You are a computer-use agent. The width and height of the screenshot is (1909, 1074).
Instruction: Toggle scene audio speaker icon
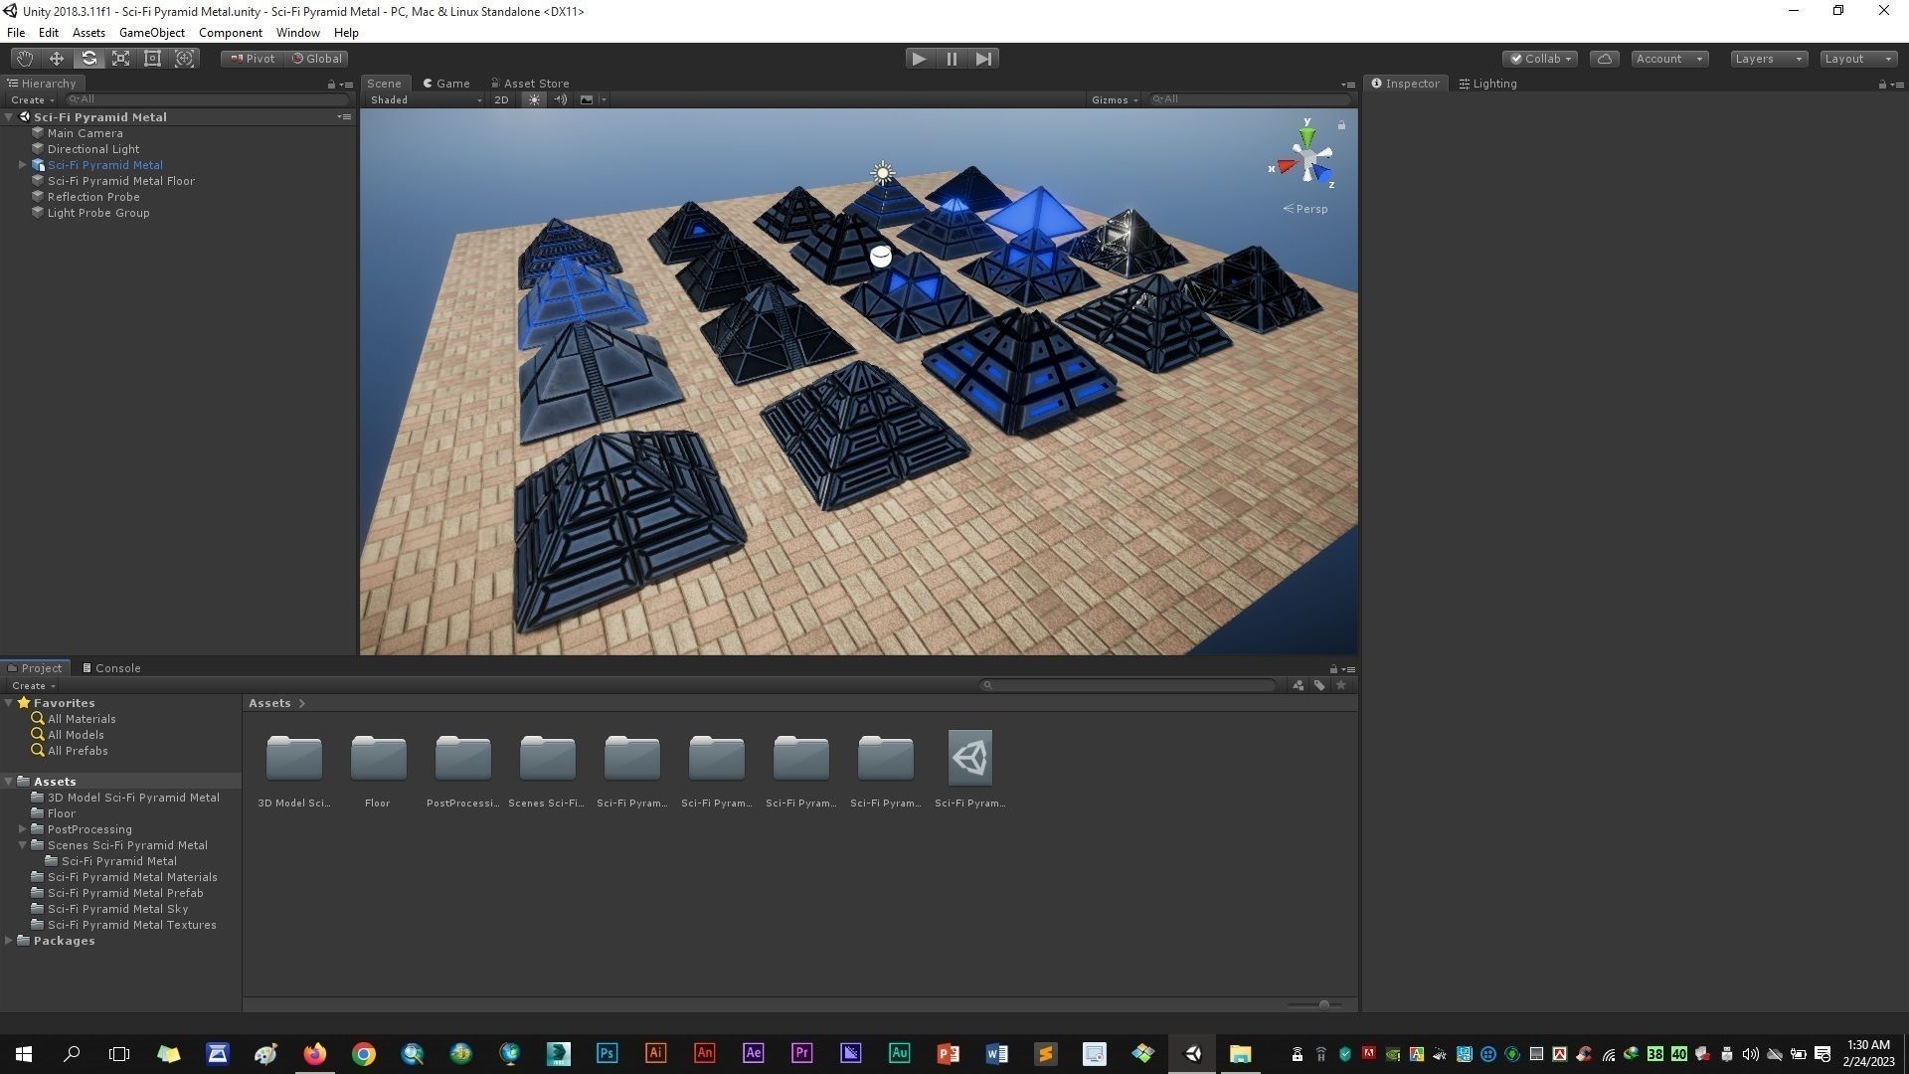[x=560, y=99]
